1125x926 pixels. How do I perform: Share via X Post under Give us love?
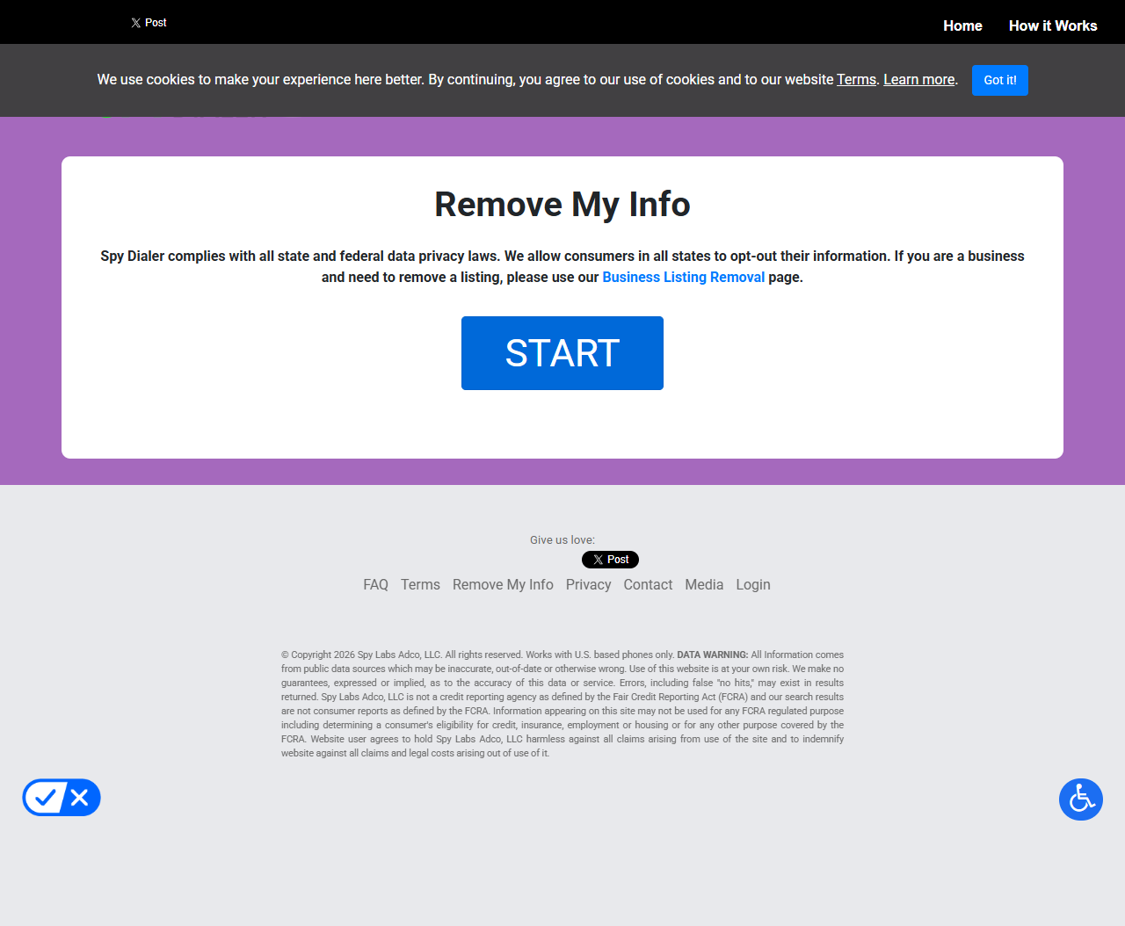pos(610,560)
